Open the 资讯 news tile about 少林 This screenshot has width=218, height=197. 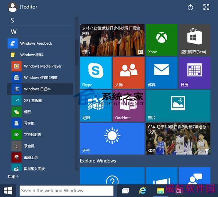tap(112, 40)
